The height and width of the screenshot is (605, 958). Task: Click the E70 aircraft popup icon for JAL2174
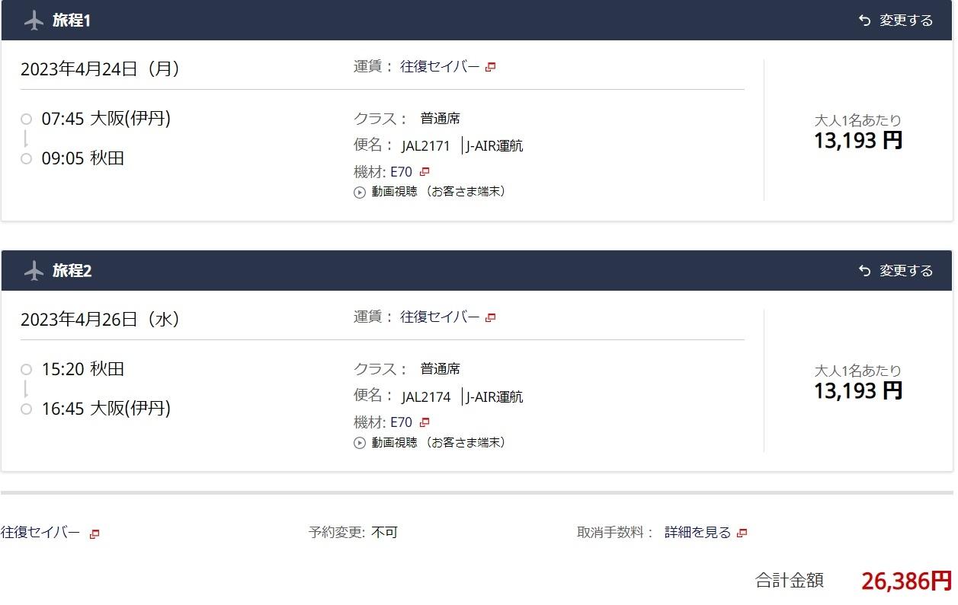click(425, 422)
